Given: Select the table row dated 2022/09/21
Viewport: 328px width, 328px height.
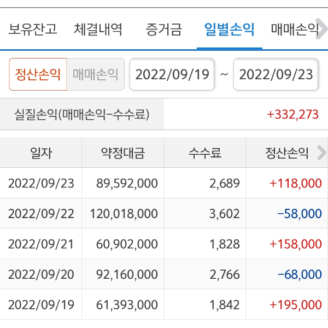Looking at the screenshot, I should [x=164, y=244].
